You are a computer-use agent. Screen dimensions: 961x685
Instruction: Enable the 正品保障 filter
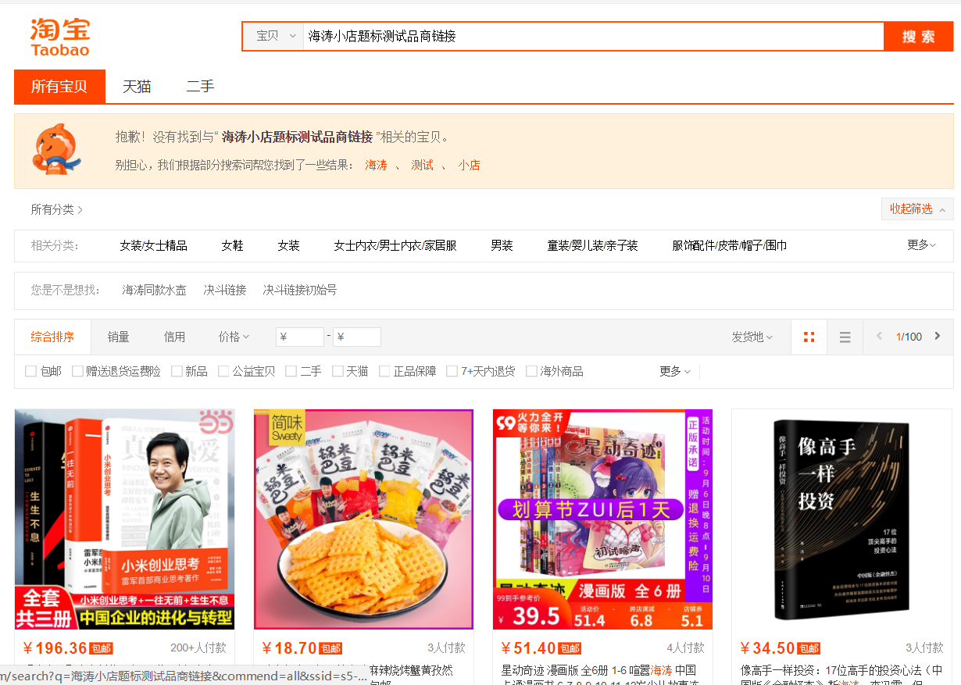pos(383,370)
